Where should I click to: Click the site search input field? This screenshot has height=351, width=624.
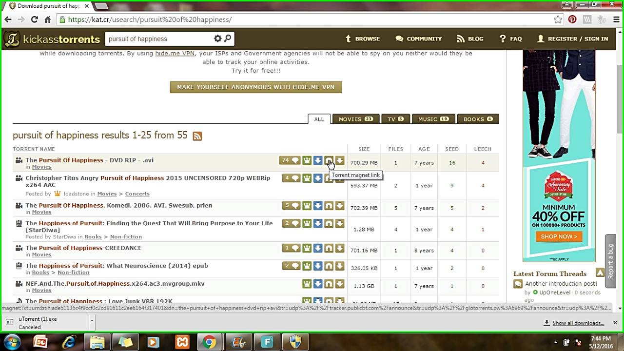159,39
